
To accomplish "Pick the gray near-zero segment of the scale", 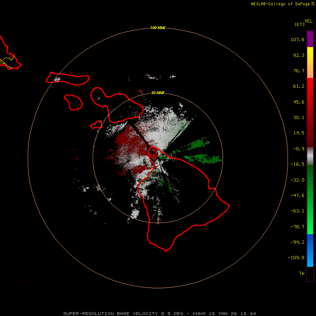I will coord(310,156).
